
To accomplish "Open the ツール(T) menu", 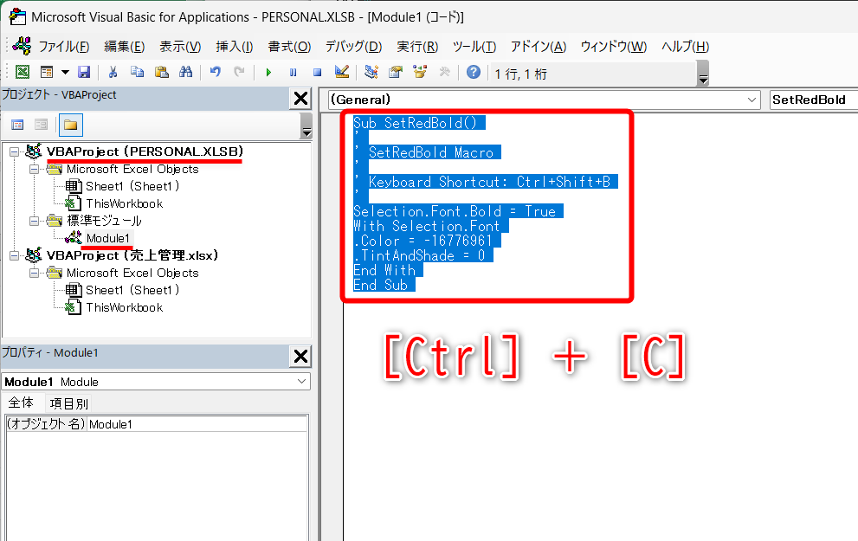I will click(x=474, y=47).
